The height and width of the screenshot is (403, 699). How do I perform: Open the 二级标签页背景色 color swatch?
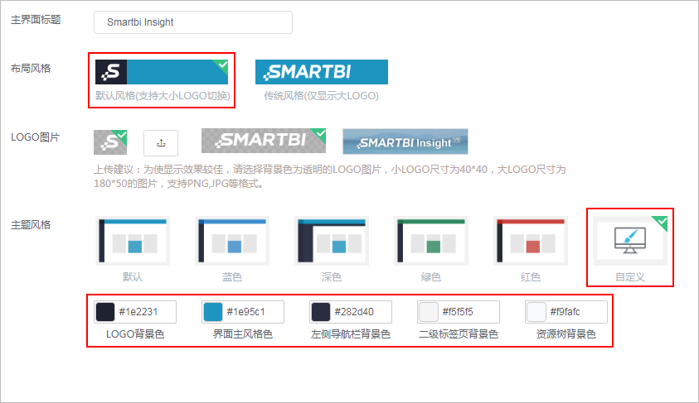click(429, 312)
